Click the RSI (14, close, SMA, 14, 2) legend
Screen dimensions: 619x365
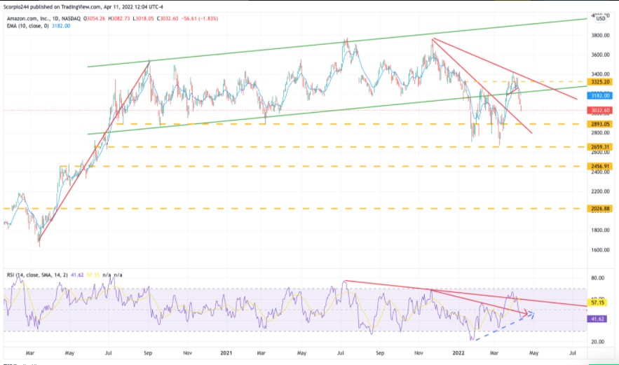[x=38, y=275]
